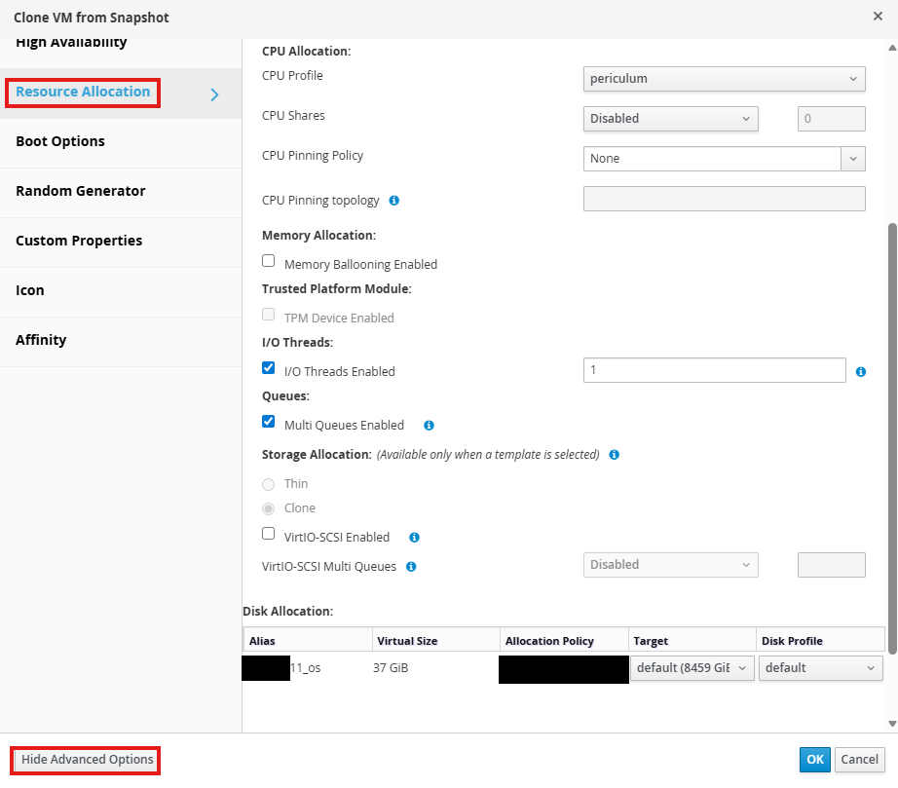Screen dimensions: 898x788
Task: Click info icon next to Multi Queues Enabled
Action: coord(429,426)
